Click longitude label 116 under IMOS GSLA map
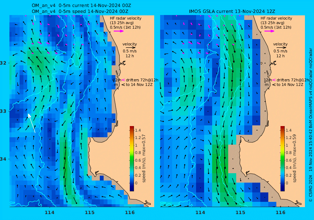This screenshot has height=220, width=314. point(281,213)
